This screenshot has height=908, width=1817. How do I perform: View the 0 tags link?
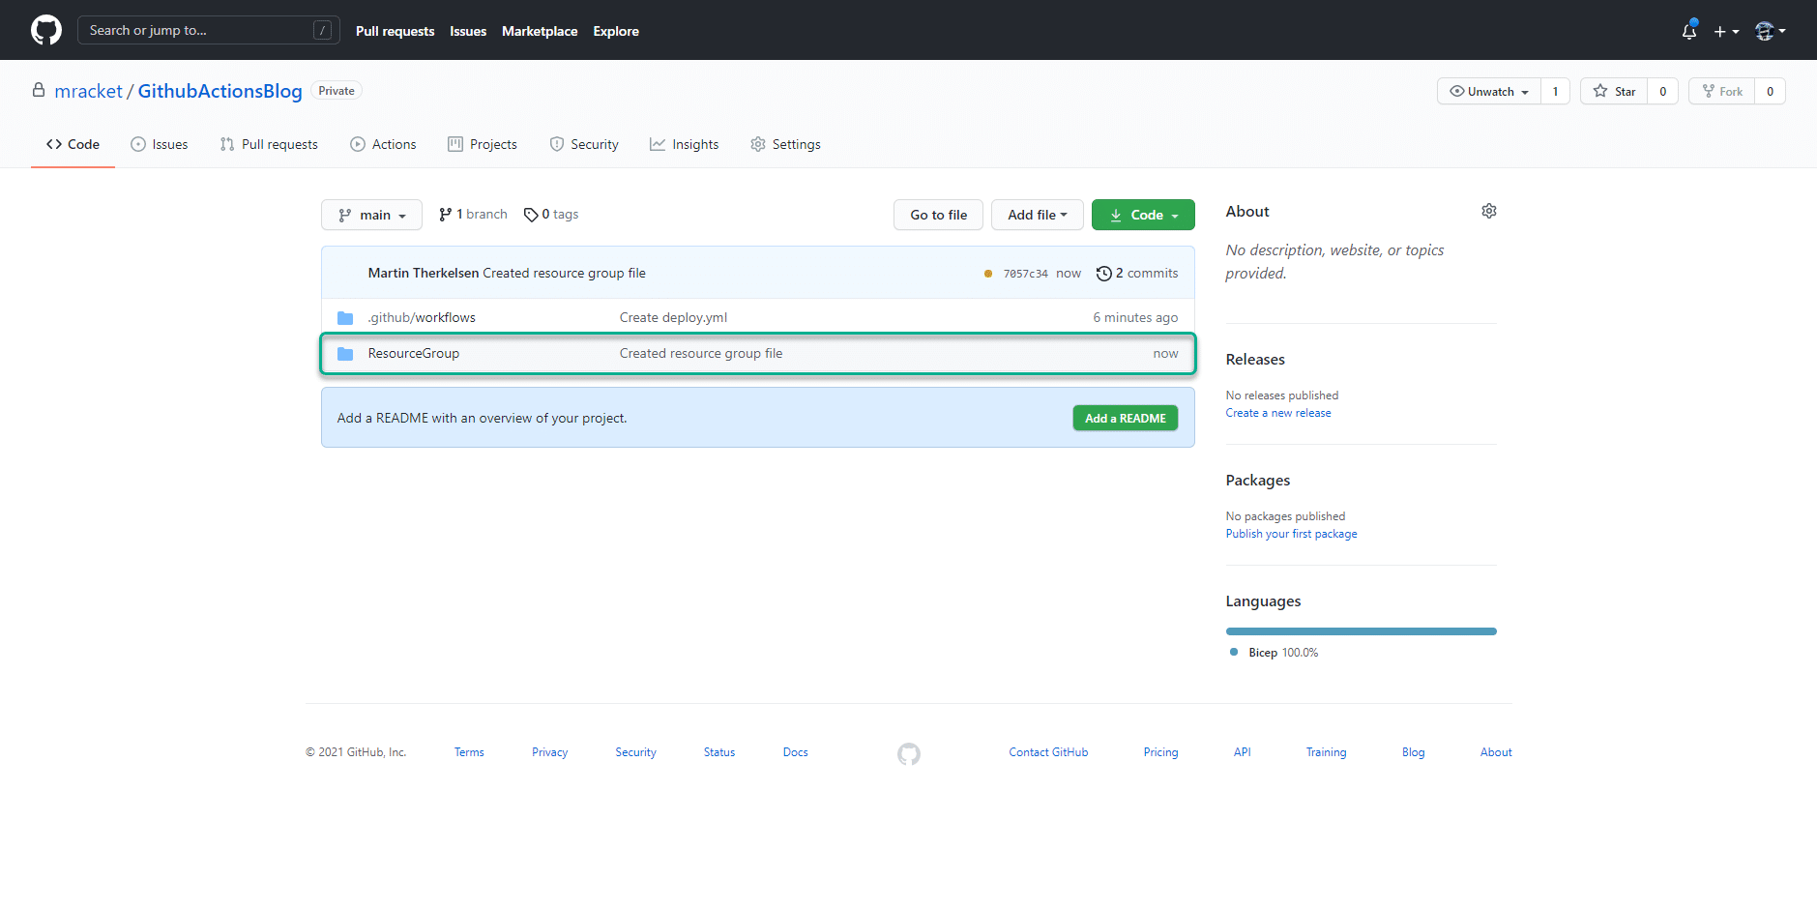[x=551, y=215]
